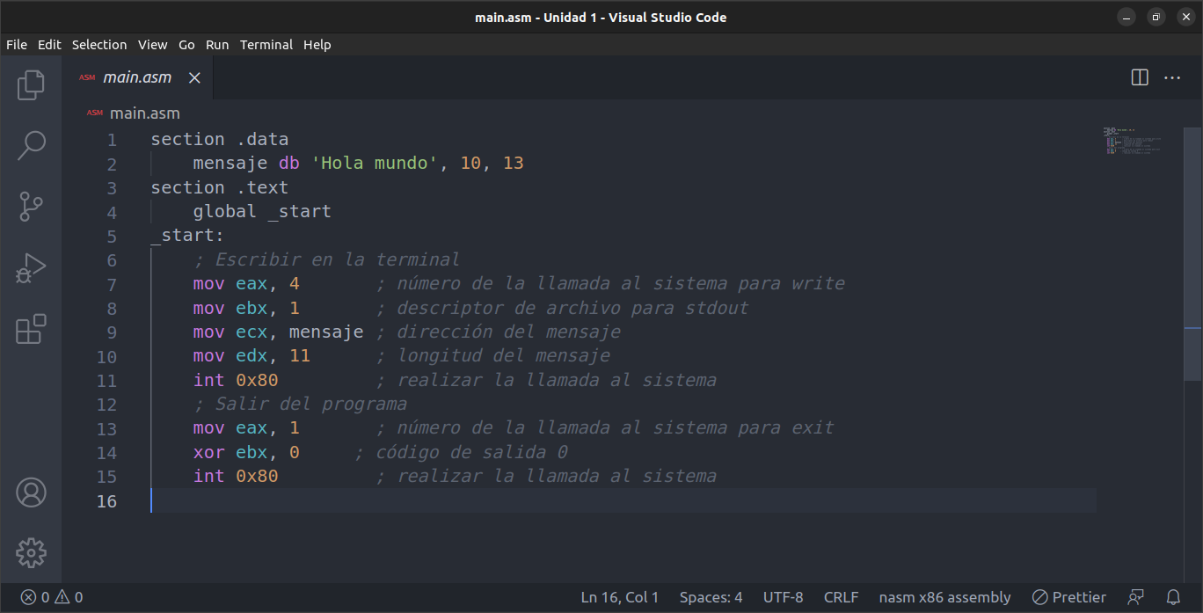Open notifications via the bell icon

(1173, 596)
